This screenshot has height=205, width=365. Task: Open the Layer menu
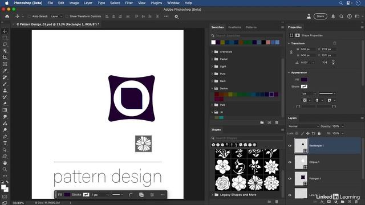[x=88, y=3]
